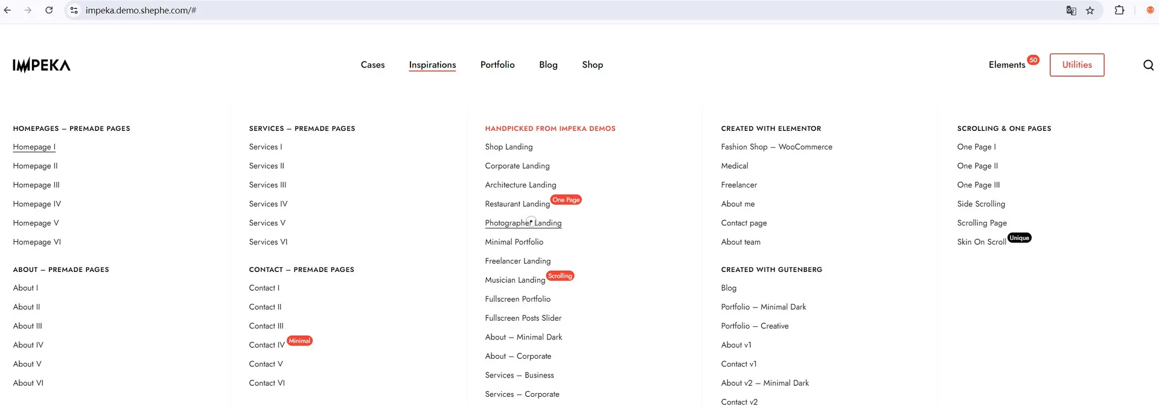Open About – Minimal Dark page
This screenshot has height=407, width=1159.
[523, 337]
